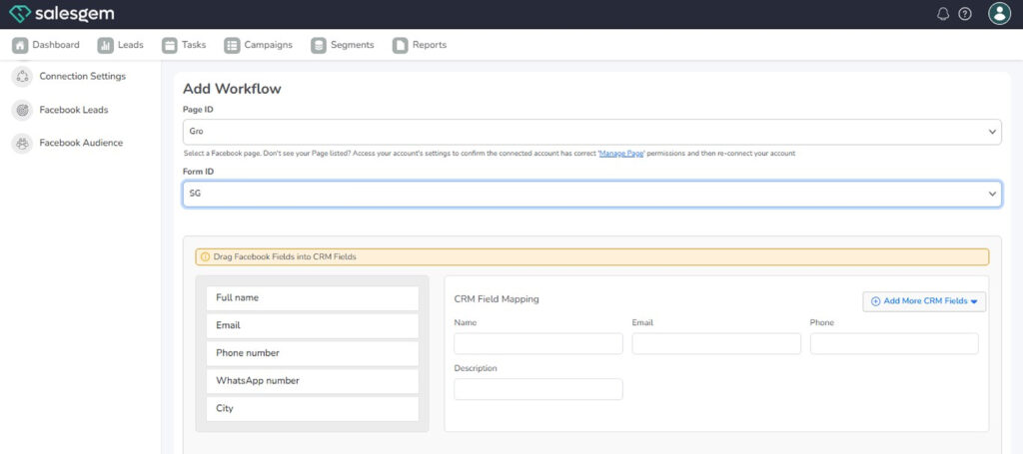The width and height of the screenshot is (1023, 454).
Task: Click the Dashboard home icon
Action: click(x=20, y=45)
